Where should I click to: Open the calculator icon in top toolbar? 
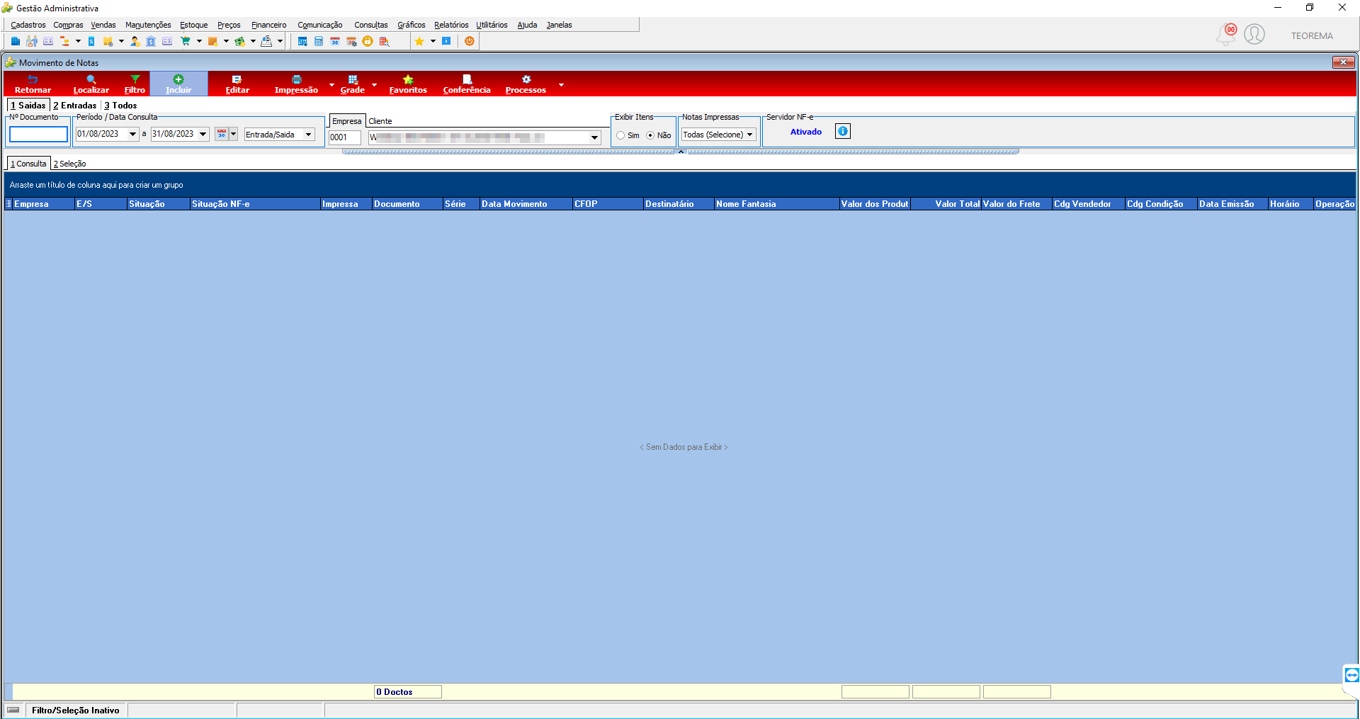click(319, 41)
